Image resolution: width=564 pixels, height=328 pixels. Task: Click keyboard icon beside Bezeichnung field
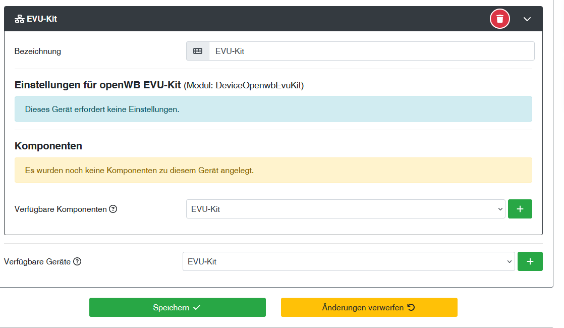(x=198, y=51)
